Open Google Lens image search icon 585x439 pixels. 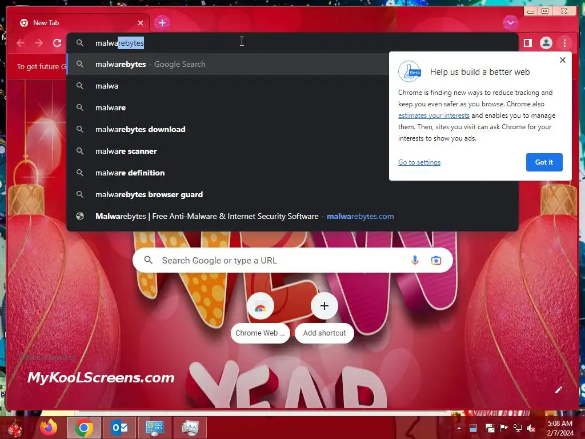pos(436,260)
